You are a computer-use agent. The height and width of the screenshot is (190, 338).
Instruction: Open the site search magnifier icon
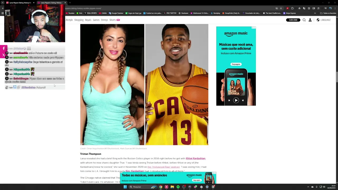(x=304, y=20)
